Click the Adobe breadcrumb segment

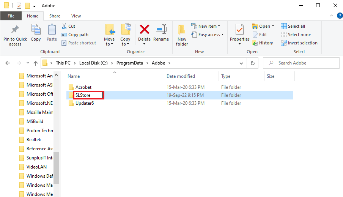click(x=158, y=63)
